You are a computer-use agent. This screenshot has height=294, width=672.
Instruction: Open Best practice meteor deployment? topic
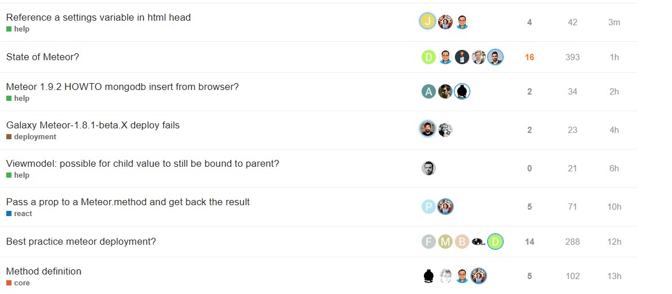tap(81, 241)
